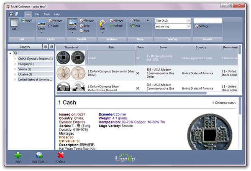The width and height of the screenshot is (251, 171).
Task: Expand China, Dynastic Empires node
Action: coord(15,58)
